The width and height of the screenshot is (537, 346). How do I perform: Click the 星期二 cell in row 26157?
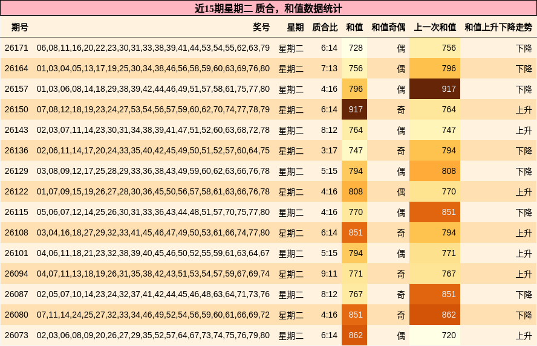291,89
